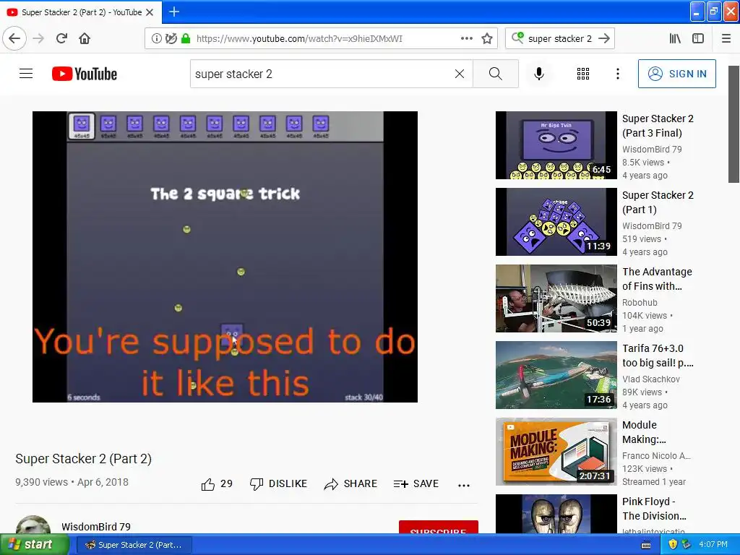Open YouTube apps grid
Image resolution: width=740 pixels, height=555 pixels.
[x=583, y=74]
